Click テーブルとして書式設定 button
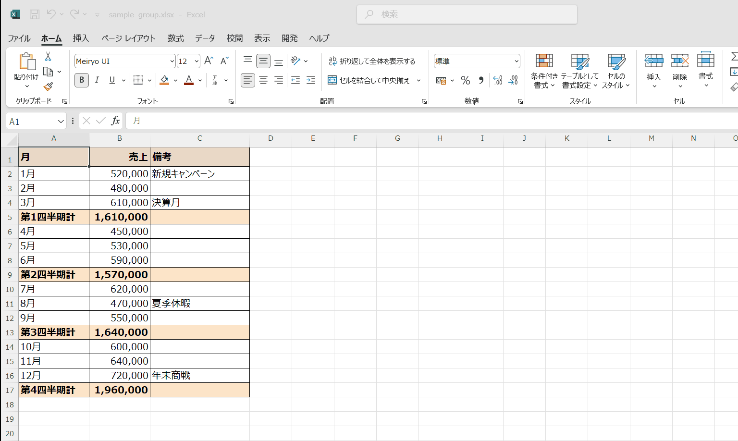 point(579,71)
